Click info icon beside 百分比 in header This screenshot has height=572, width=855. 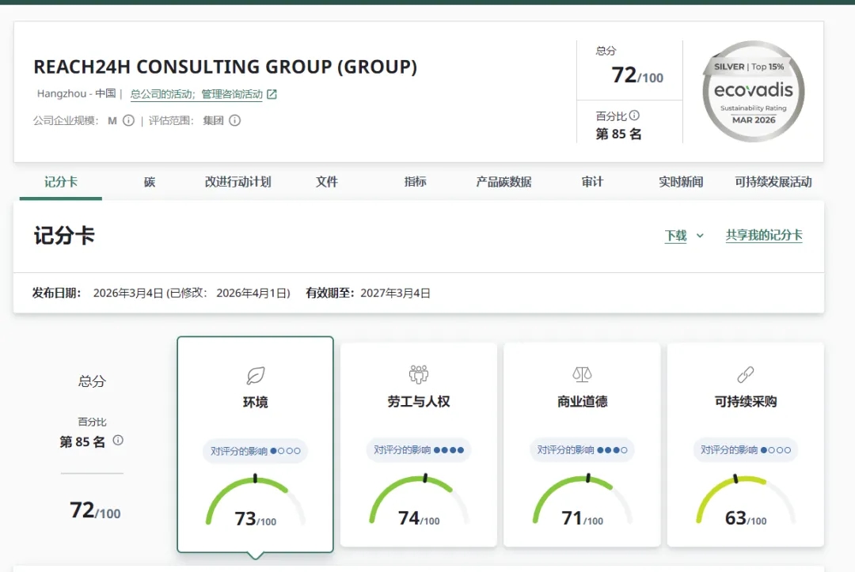pos(634,116)
